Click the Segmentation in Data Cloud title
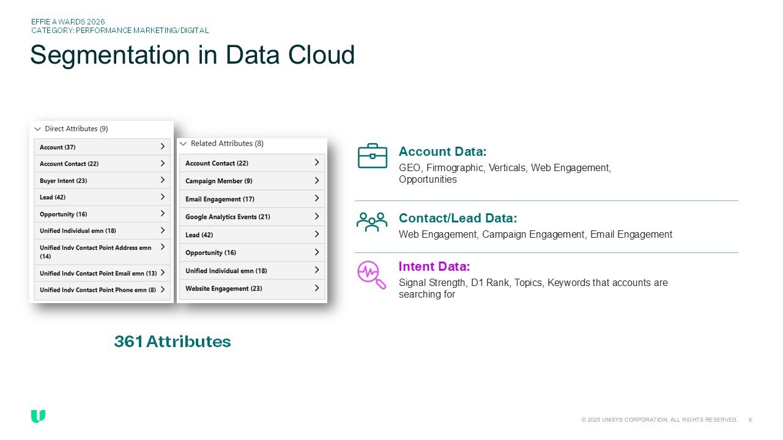 tap(192, 55)
